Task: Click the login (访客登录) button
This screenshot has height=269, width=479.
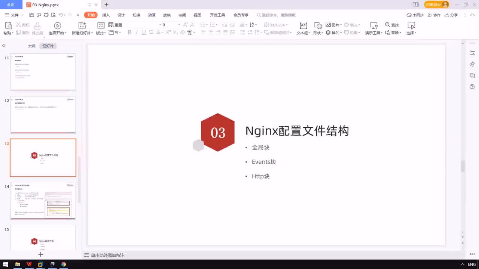Action: point(436,4)
